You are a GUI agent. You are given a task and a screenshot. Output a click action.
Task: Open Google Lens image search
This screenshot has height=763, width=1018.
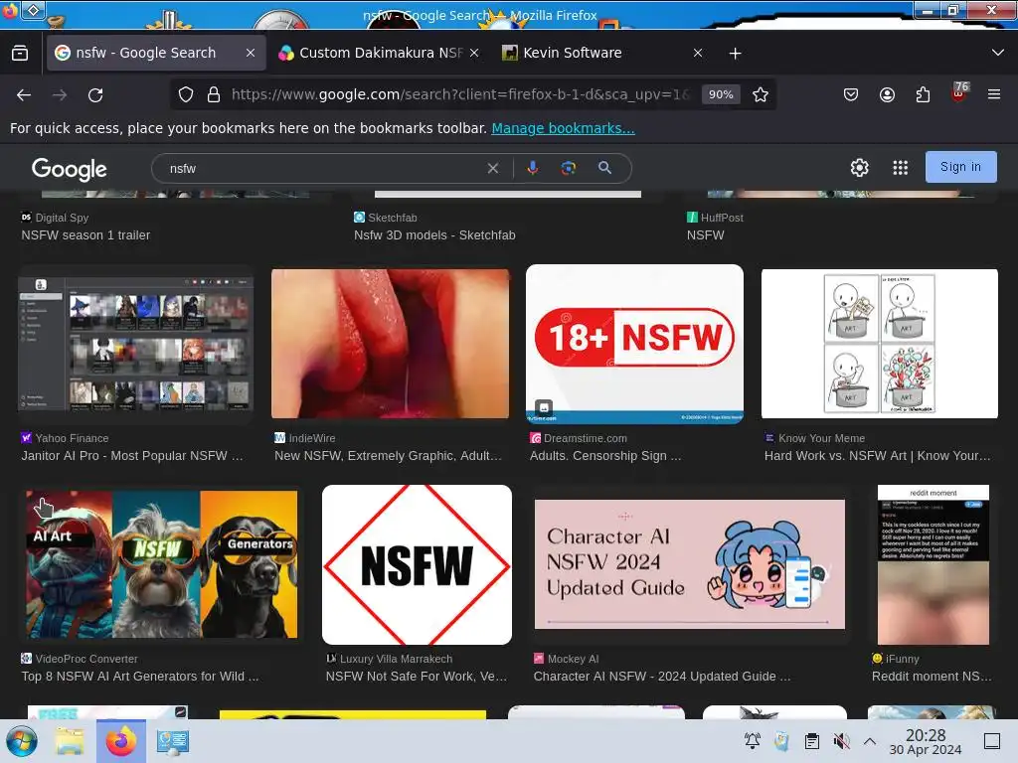tap(568, 168)
